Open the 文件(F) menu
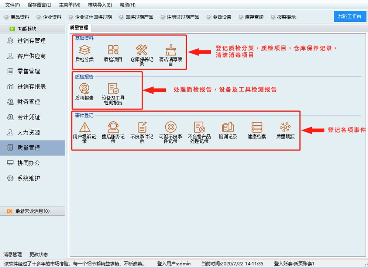This screenshot has height=268, width=368. [13, 5]
